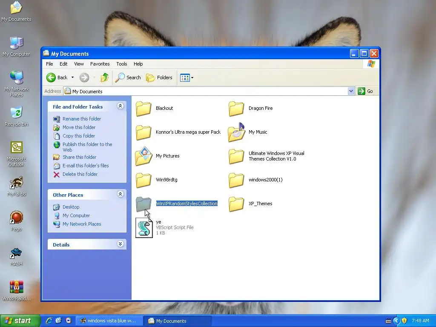The height and width of the screenshot is (327, 436).
Task: Collapse the File and Folder Tasks panel
Action: (120, 106)
